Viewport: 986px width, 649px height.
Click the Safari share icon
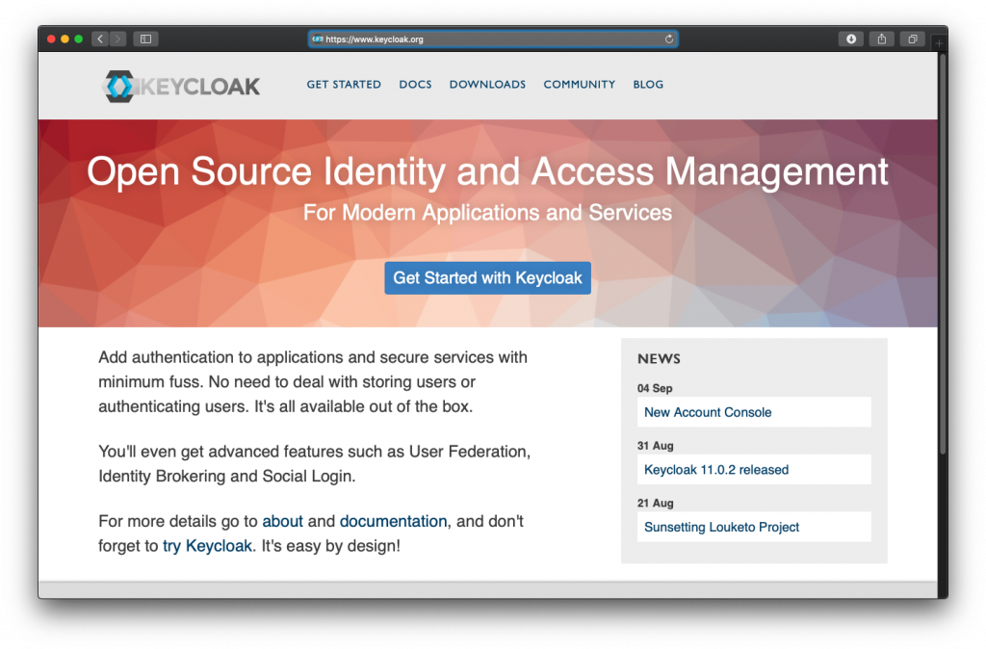tap(882, 39)
